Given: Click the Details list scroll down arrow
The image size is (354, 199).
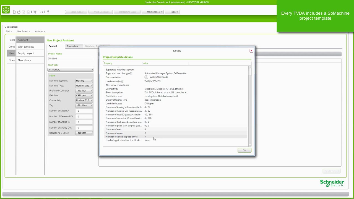Looking at the screenshot, I should point(250,145).
